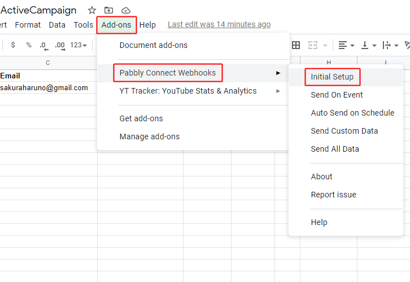
Task: Click the borders grid icon
Action: (x=296, y=45)
